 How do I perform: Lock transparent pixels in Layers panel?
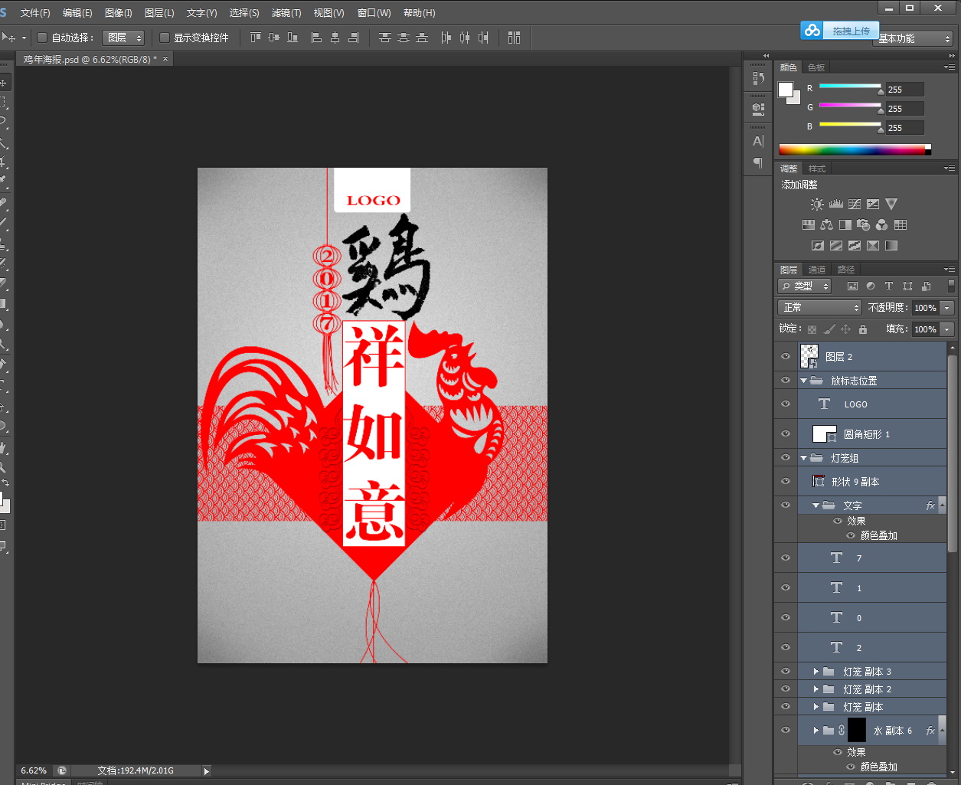[812, 329]
